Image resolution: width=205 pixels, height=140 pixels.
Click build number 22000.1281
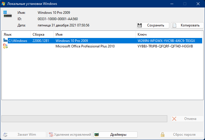tap(41, 41)
